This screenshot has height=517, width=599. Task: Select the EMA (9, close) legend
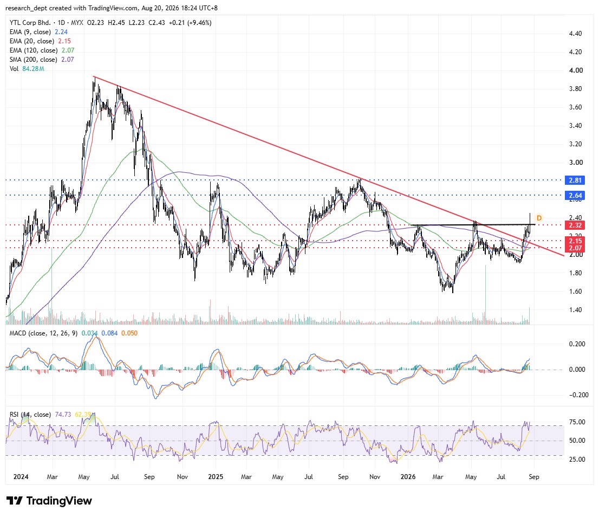(38, 32)
